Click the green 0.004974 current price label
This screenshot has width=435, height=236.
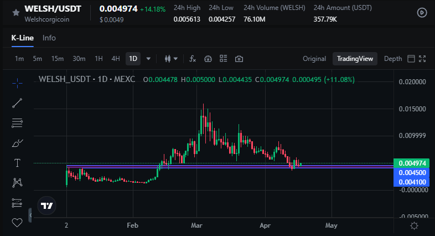pyautogui.click(x=412, y=163)
